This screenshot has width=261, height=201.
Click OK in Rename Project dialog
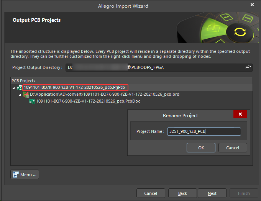click(201, 148)
